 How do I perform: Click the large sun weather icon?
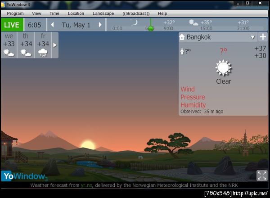coord(223,67)
